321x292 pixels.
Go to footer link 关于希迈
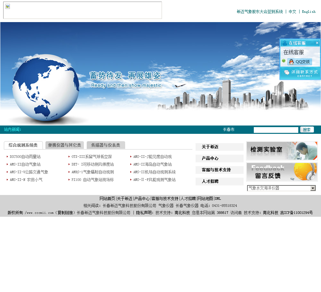click(125, 199)
